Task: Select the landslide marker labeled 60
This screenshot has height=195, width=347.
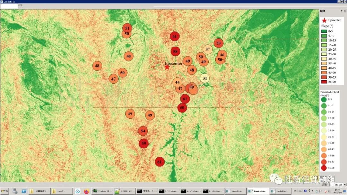Action: (182, 108)
